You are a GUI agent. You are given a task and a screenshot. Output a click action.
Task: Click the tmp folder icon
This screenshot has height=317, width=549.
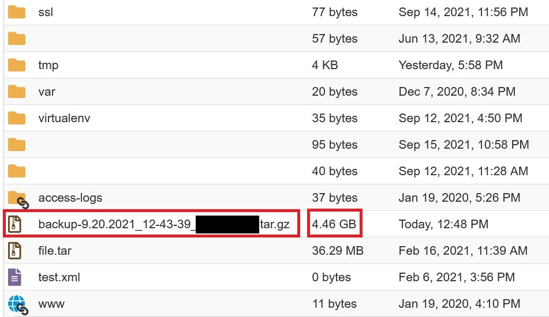pos(17,65)
